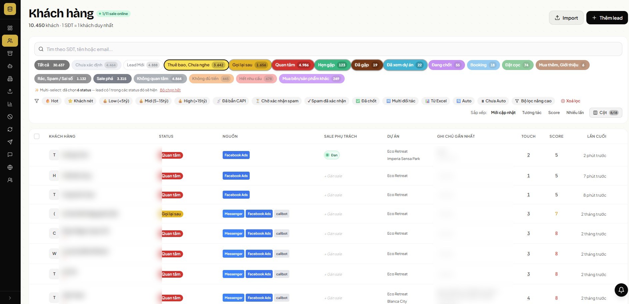Image resolution: width=629 pixels, height=304 pixels.
Task: Click the yellow app logo icon
Action: pos(10,9)
